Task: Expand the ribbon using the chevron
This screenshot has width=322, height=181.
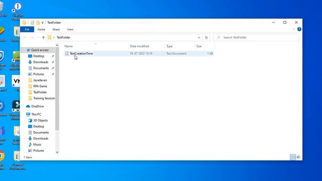Action: tap(294, 29)
